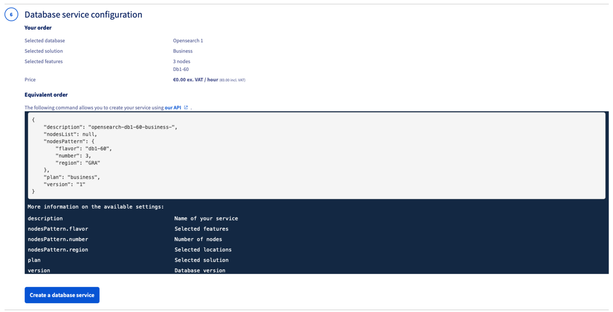This screenshot has width=613, height=312.
Task: Click the Business solution value
Action: 183,51
